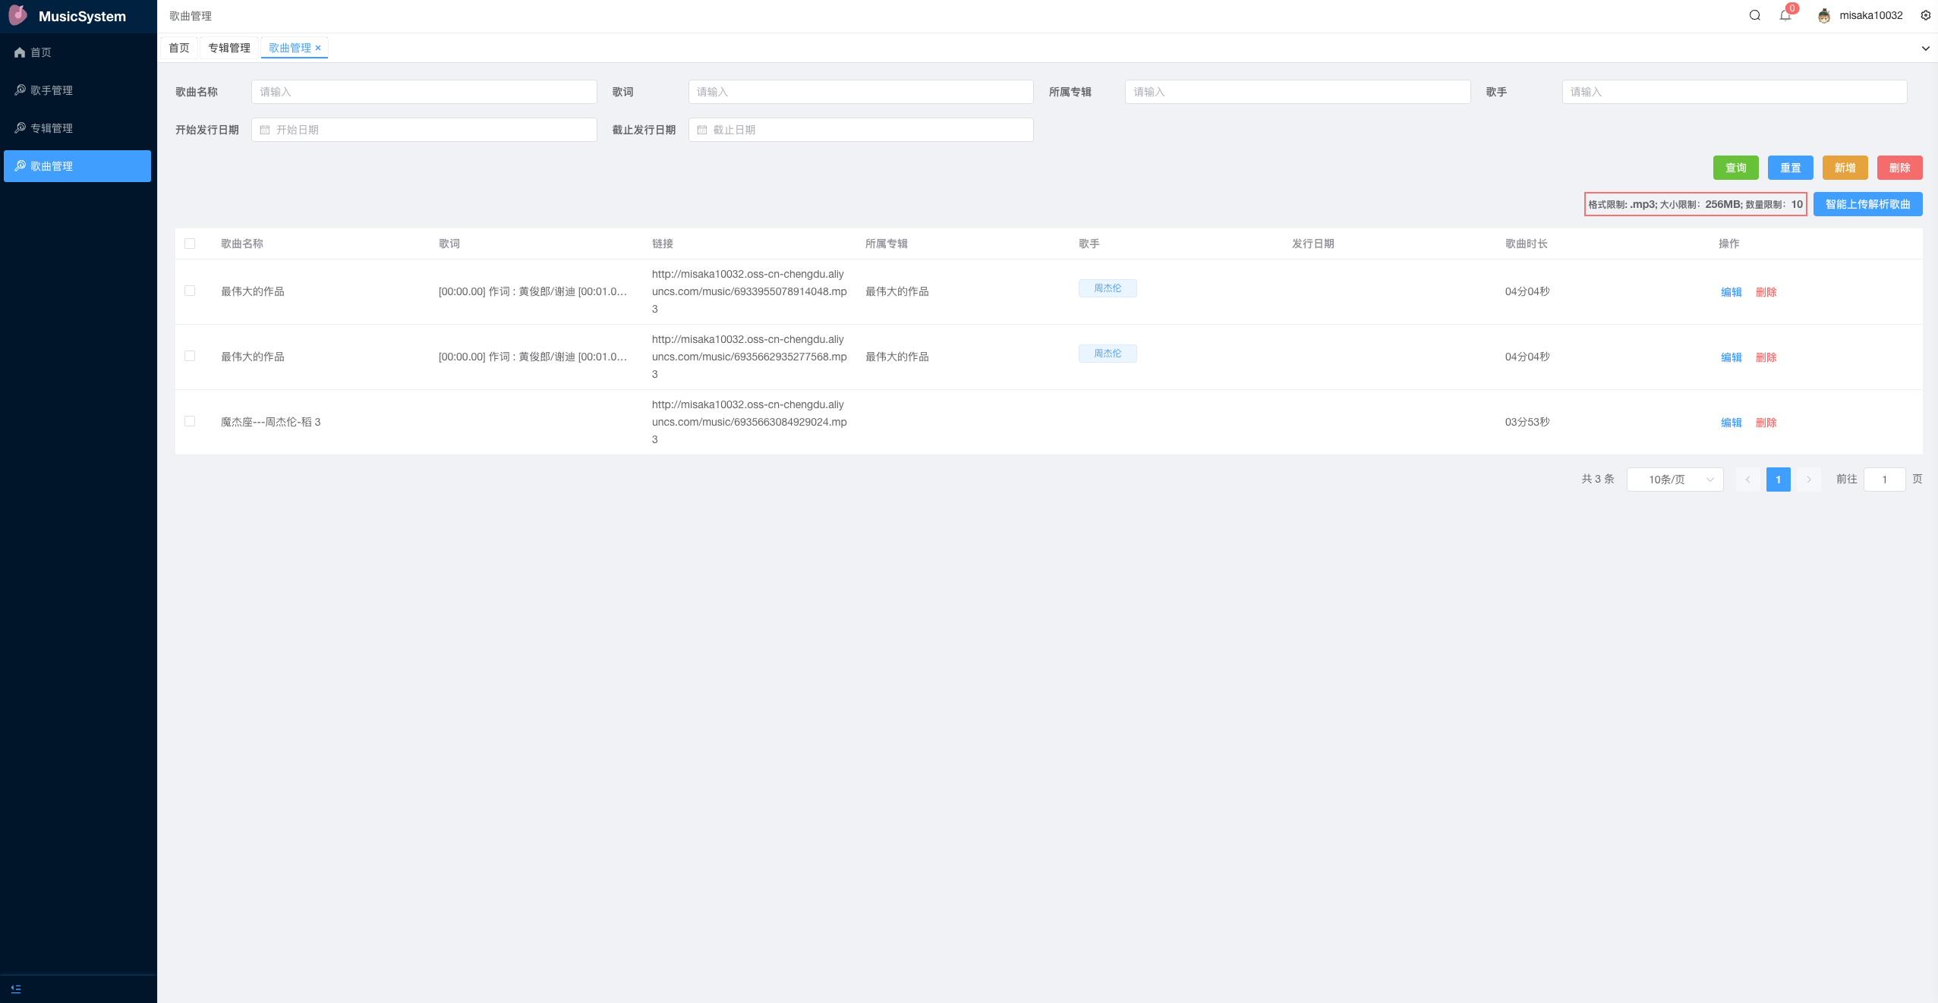Select 专辑管理 in the sidebar

pyautogui.click(x=52, y=127)
